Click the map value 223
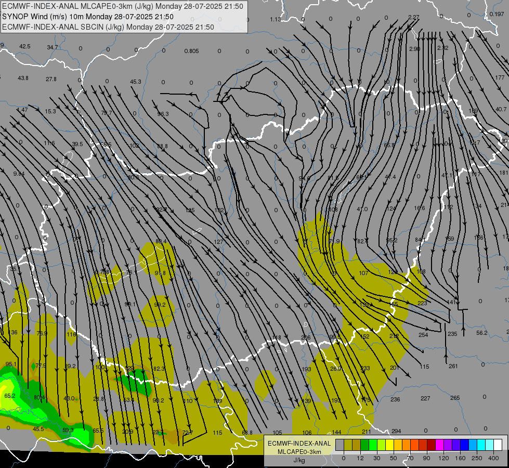Image resolution: width=509 pixels, height=468 pixels. 422,303
